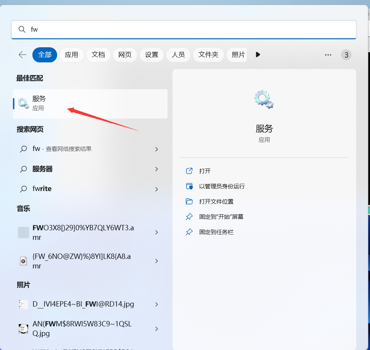This screenshot has width=370, height=350.
Task: Click the folder icon for 打开文件位置
Action: tap(189, 201)
